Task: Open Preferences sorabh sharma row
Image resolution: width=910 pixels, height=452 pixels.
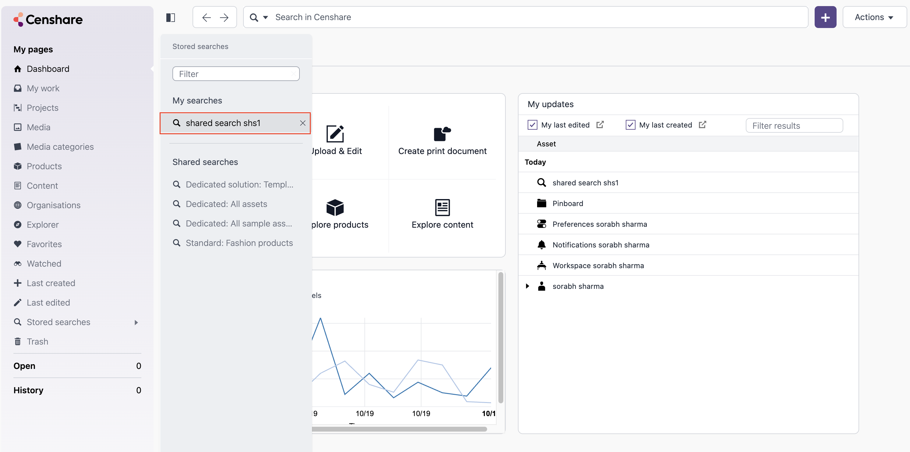Action: (x=688, y=224)
